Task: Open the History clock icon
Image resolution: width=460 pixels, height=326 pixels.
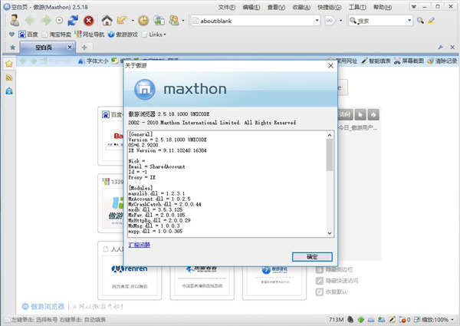Action: click(x=143, y=21)
